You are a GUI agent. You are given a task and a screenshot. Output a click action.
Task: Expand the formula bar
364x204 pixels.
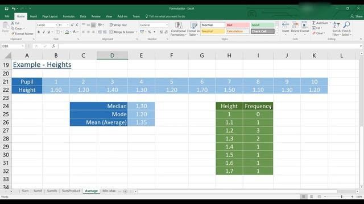click(361, 46)
